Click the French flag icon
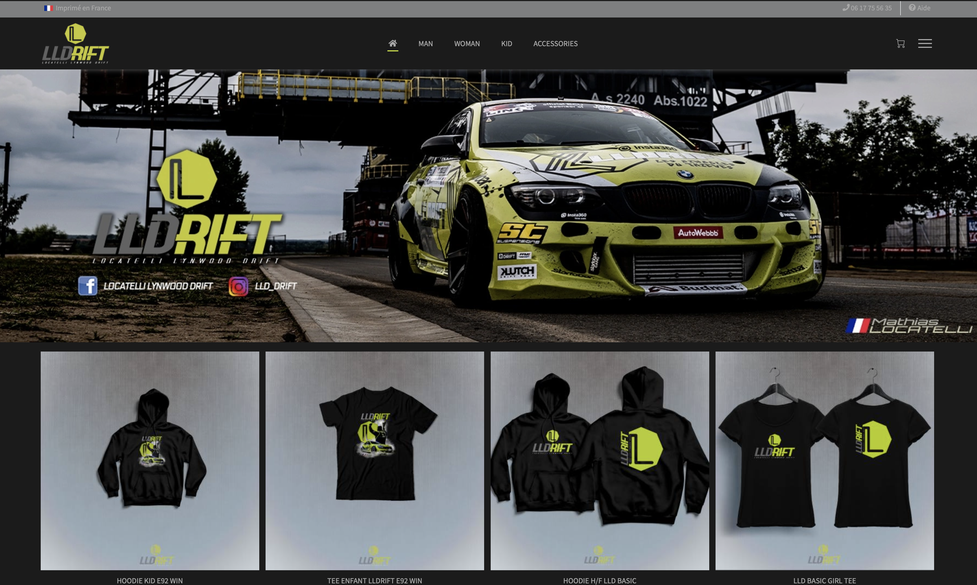 (48, 8)
